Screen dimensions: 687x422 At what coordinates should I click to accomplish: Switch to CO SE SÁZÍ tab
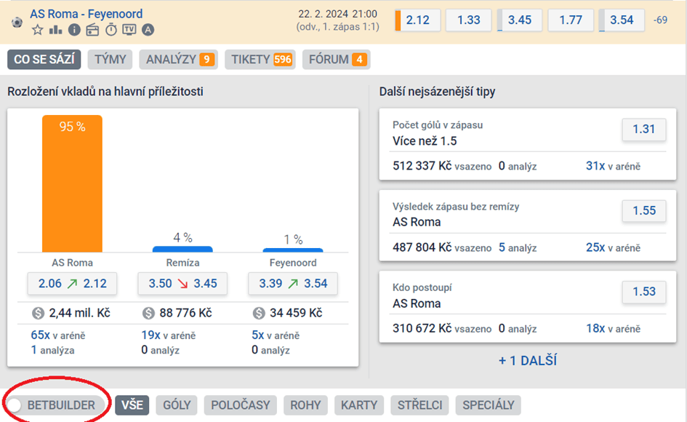44,60
